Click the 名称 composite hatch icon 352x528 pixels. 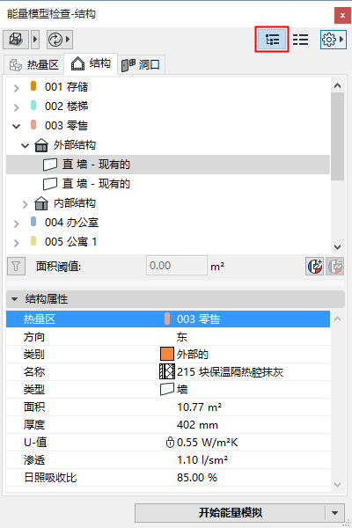pyautogui.click(x=167, y=371)
